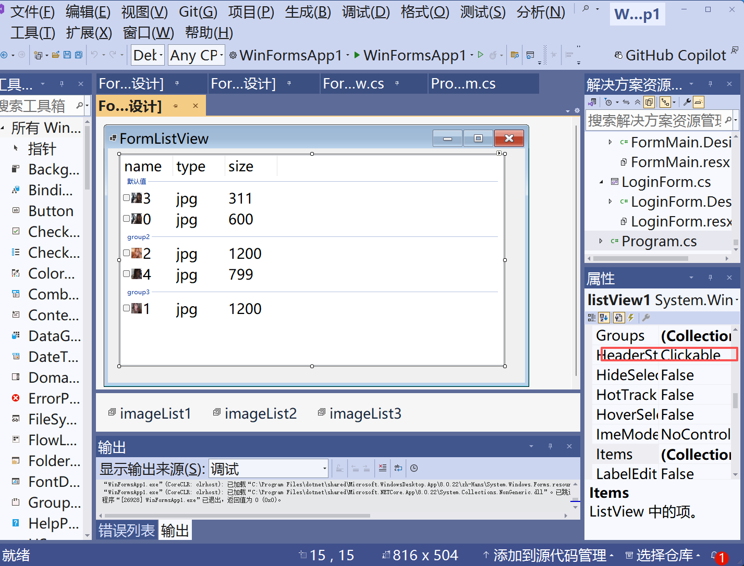Image resolution: width=744 pixels, height=566 pixels.
Task: Switch to the 错误列表 tab
Action: tap(127, 531)
